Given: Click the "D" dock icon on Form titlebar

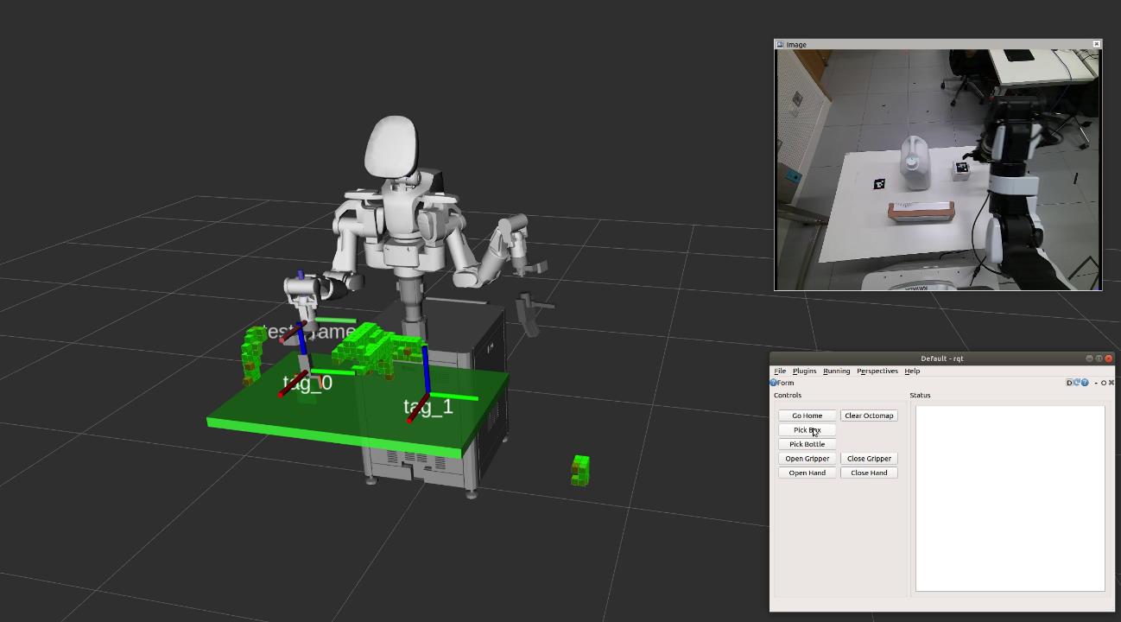Looking at the screenshot, I should [1070, 383].
